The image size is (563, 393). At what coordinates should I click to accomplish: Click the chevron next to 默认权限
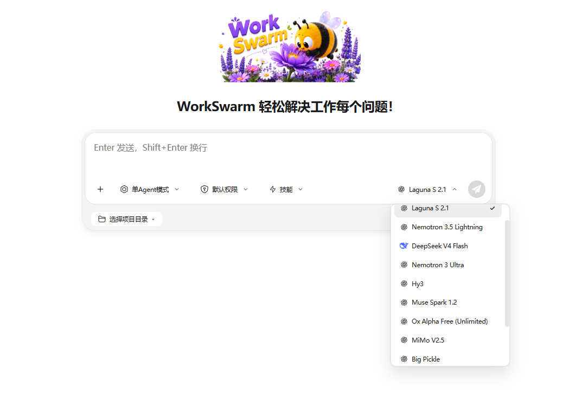(x=246, y=189)
